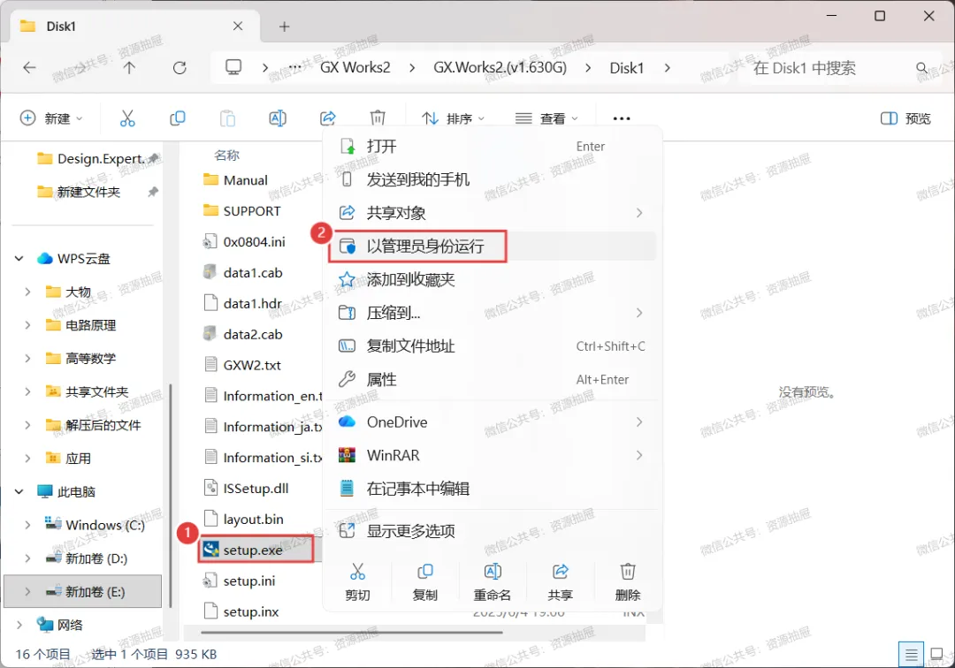Screen dimensions: 955x668
Task: Choose 复制文件地址 in context menu
Action: 493,346
